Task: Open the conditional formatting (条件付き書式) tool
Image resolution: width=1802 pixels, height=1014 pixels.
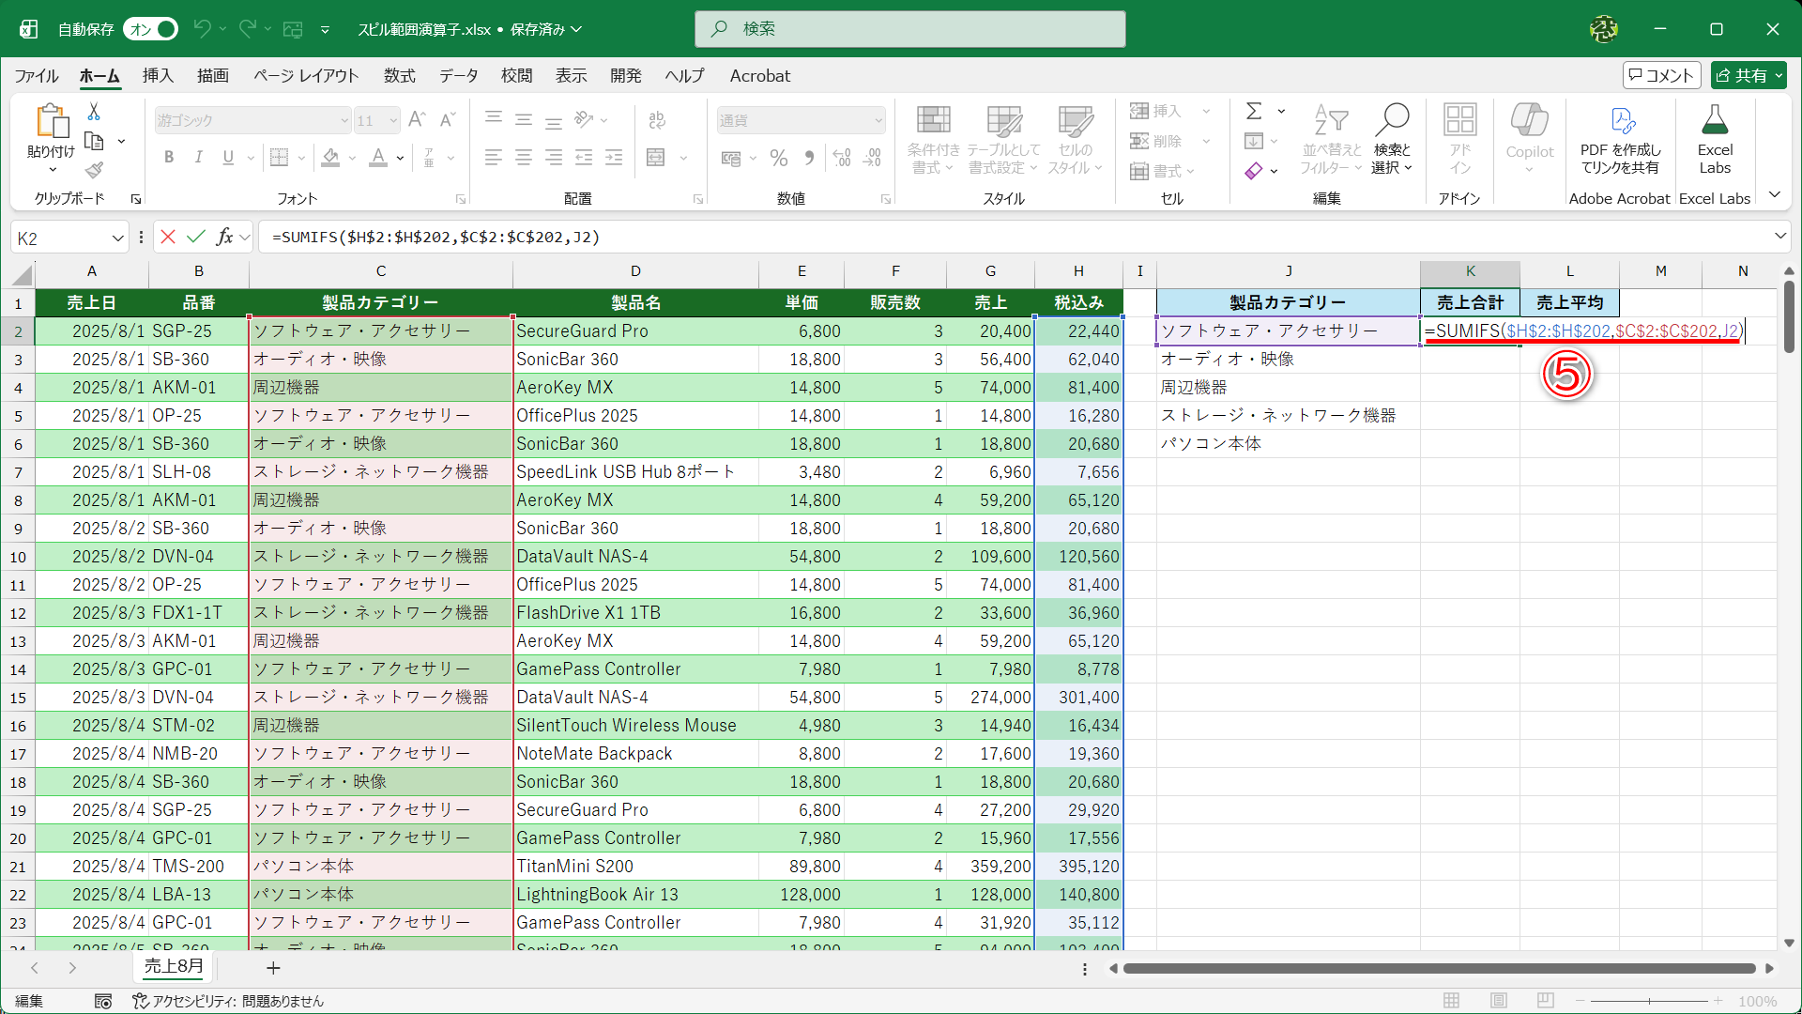Action: click(933, 139)
